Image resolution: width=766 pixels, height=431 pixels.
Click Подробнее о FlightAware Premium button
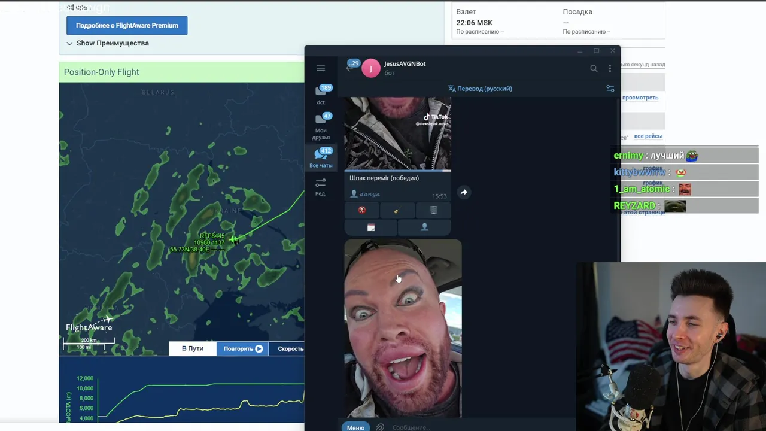click(127, 25)
